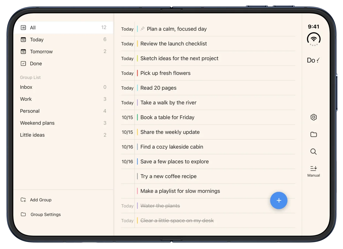Open task Review the launch checklist
This screenshot has width=343, height=249.
pyautogui.click(x=208, y=44)
